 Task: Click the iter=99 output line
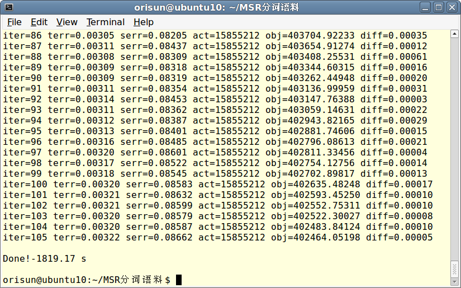215,173
